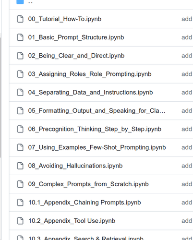Go to parent directory via double-dot link
This screenshot has width=193, height=240.
[30, 2]
